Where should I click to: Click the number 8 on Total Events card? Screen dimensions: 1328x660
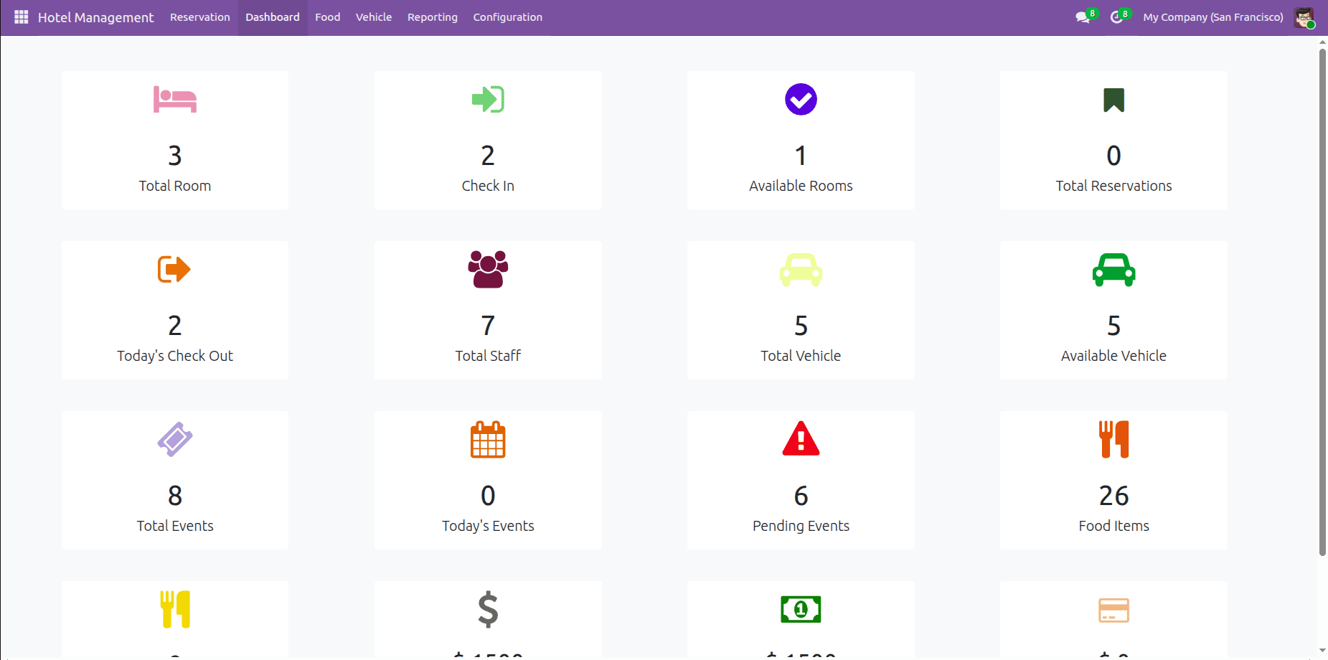(175, 496)
